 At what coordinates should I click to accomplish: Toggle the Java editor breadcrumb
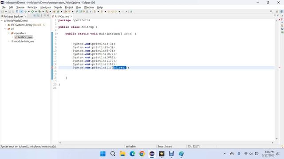click(x=77, y=11)
